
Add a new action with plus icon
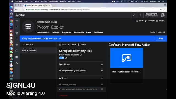[x=102, y=78]
